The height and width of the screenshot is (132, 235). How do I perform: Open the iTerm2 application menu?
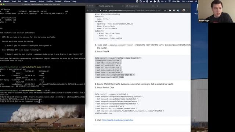tap(6, 1)
